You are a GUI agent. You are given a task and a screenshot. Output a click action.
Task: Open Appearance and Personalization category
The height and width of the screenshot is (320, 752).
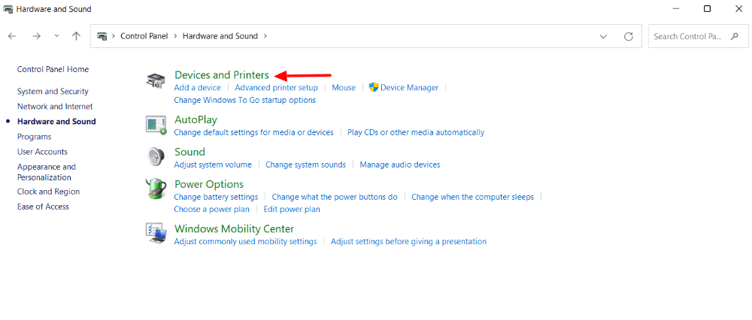47,172
